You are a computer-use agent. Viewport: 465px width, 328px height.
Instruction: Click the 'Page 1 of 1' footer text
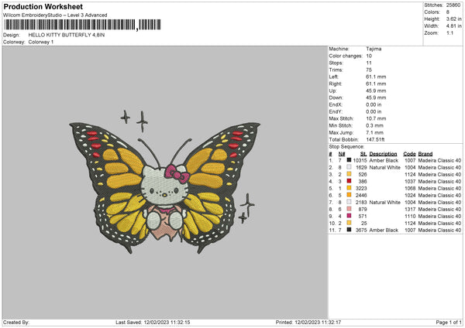click(449, 323)
